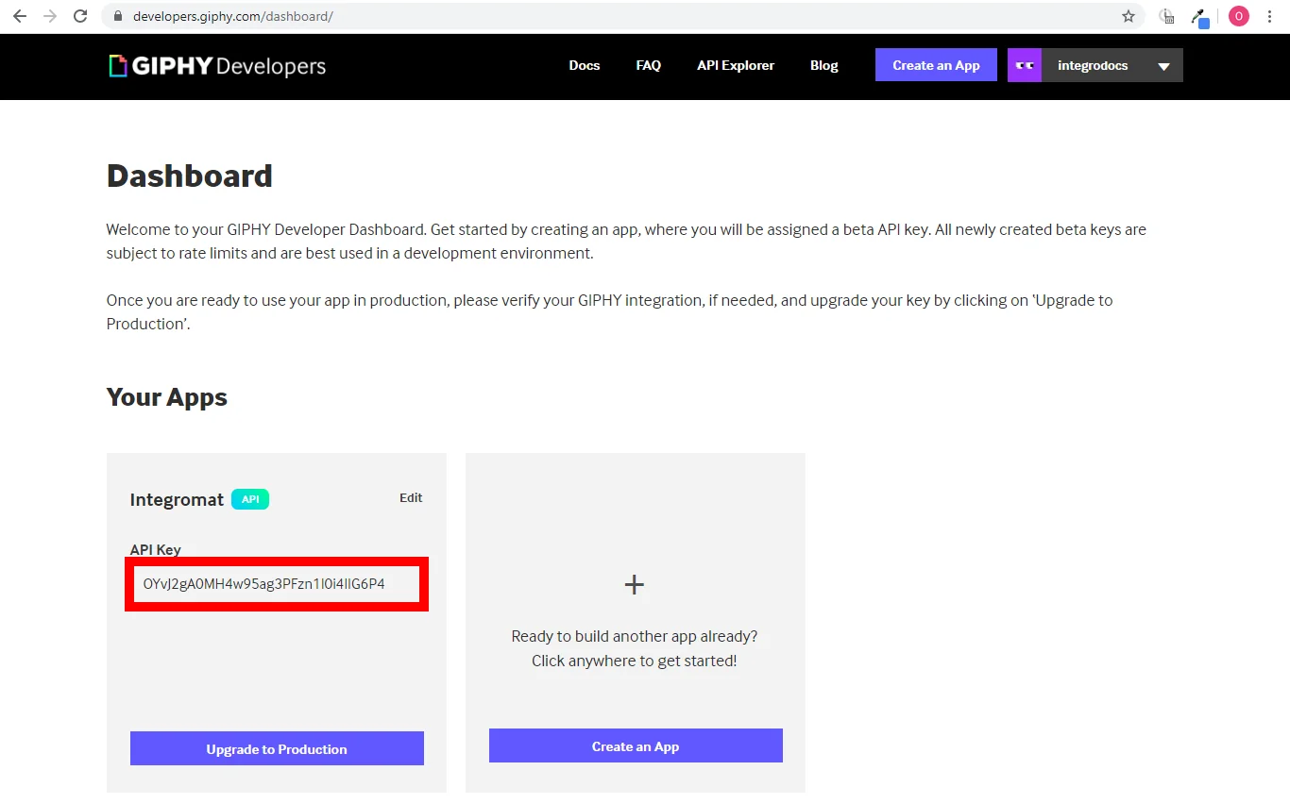
Task: Click the Integromat app name
Action: point(177,499)
